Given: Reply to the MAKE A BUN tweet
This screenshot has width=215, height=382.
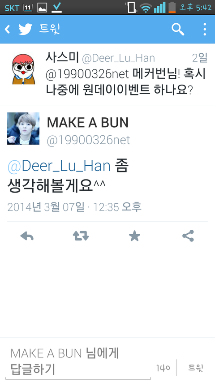Looking at the screenshot, I should coord(27,236).
